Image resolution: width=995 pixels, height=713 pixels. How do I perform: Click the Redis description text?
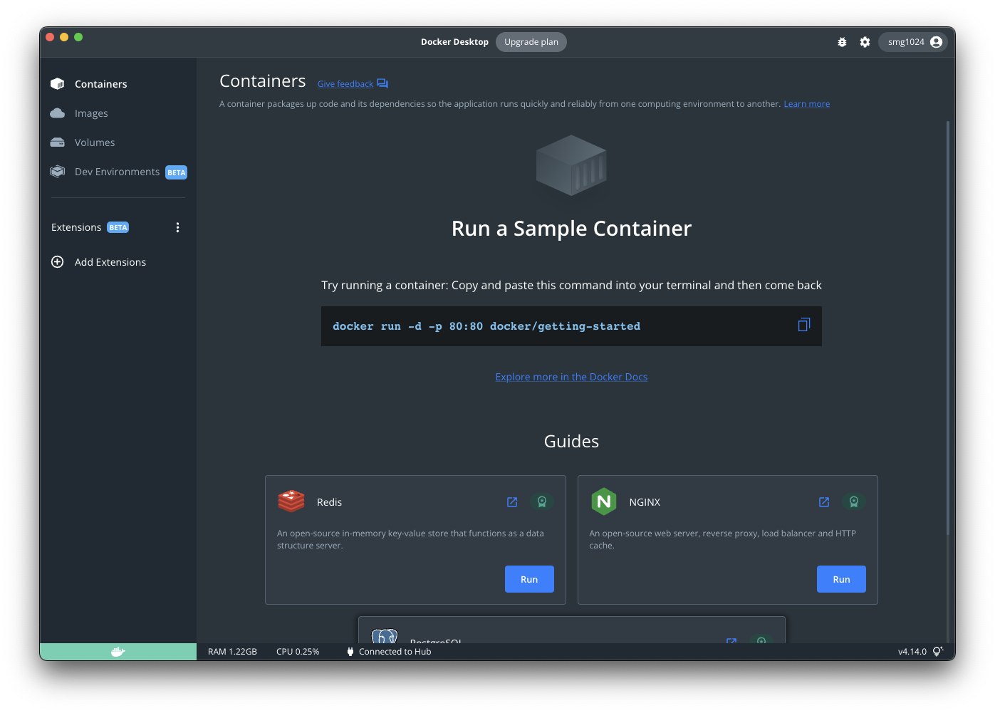pos(410,539)
